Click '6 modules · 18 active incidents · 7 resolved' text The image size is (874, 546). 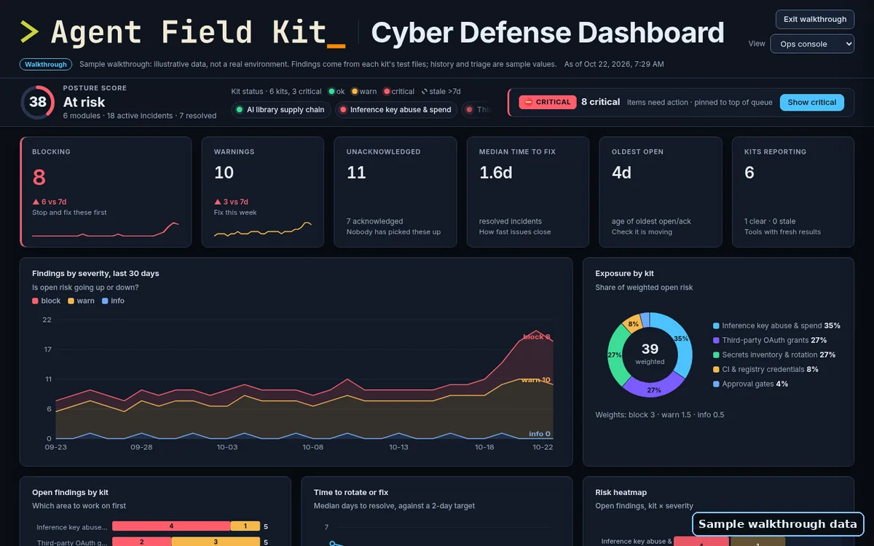click(140, 116)
